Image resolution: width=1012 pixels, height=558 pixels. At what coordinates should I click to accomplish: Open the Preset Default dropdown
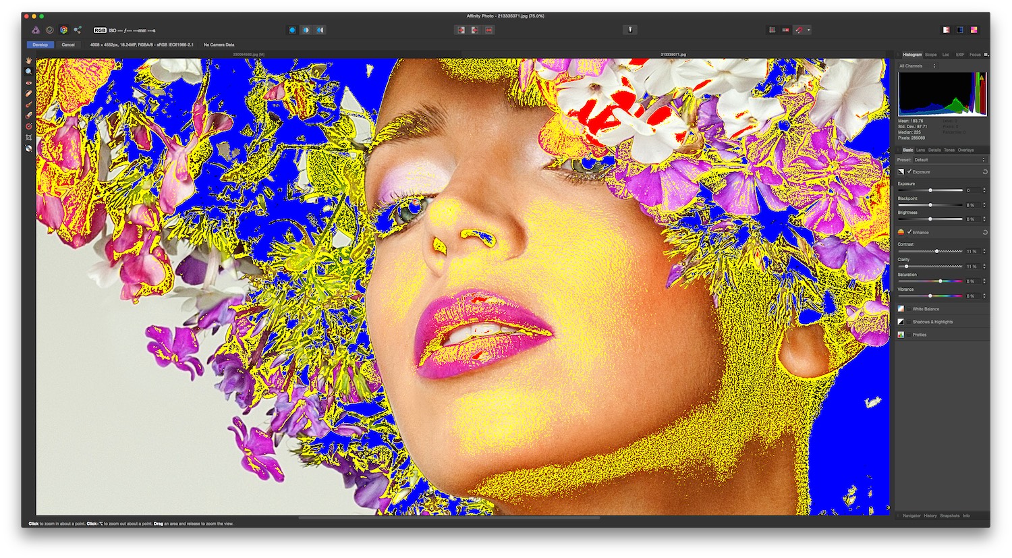[x=950, y=160]
